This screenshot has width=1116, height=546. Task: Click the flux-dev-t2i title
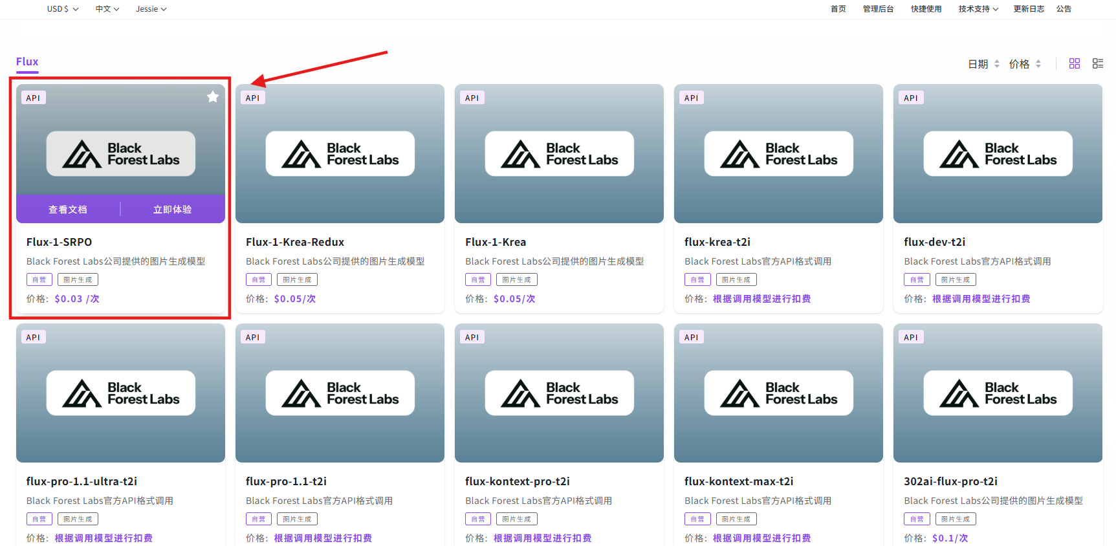934,242
